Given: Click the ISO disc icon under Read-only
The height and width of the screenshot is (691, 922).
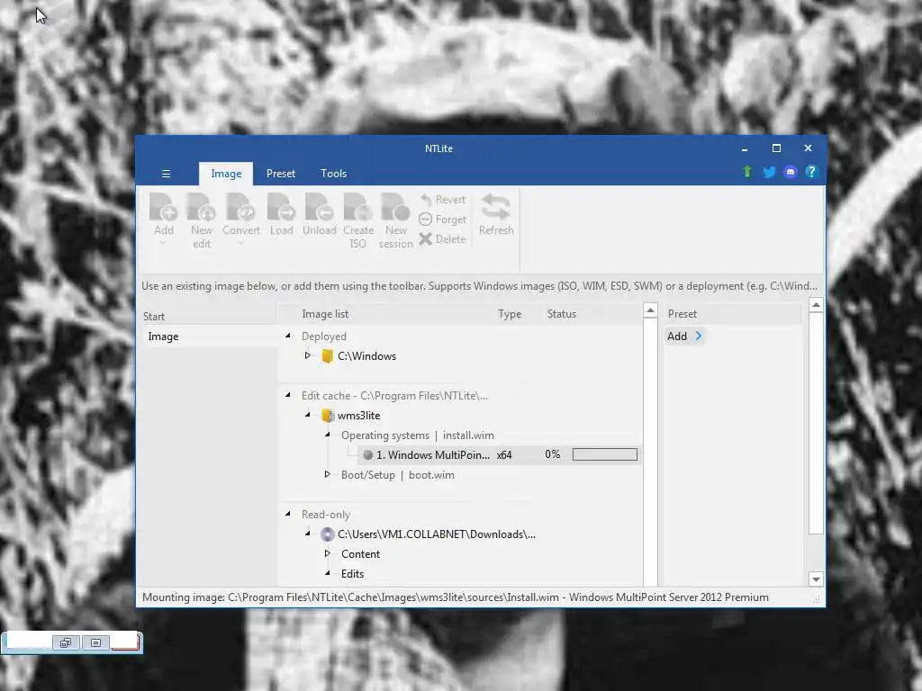Looking at the screenshot, I should (328, 534).
